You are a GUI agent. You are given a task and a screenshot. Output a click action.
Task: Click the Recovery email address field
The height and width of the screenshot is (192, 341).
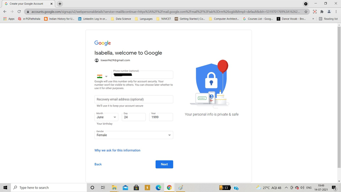pyautogui.click(x=134, y=99)
